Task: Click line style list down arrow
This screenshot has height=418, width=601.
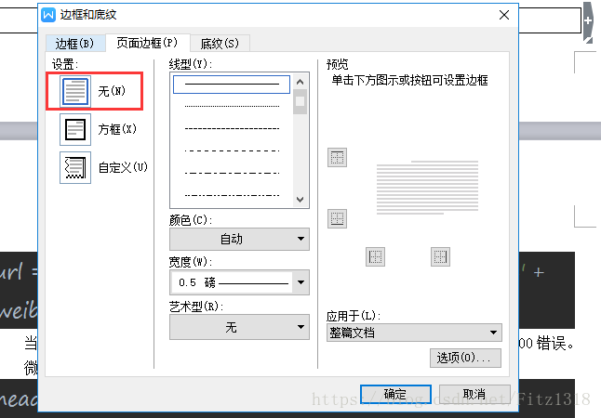Action: click(x=300, y=200)
